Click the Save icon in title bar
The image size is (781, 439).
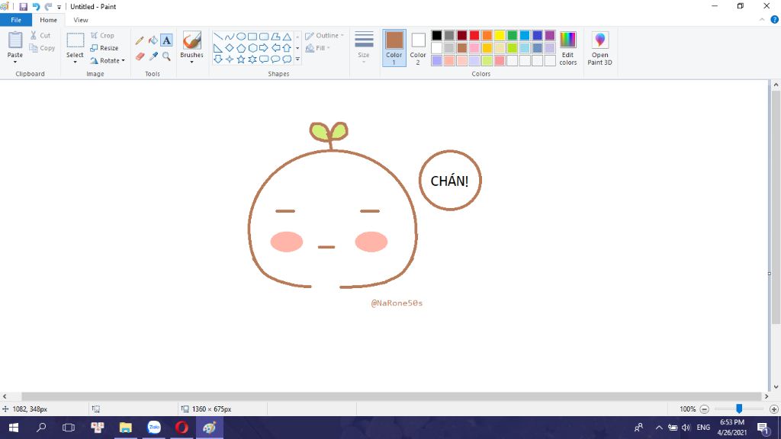[23, 6]
